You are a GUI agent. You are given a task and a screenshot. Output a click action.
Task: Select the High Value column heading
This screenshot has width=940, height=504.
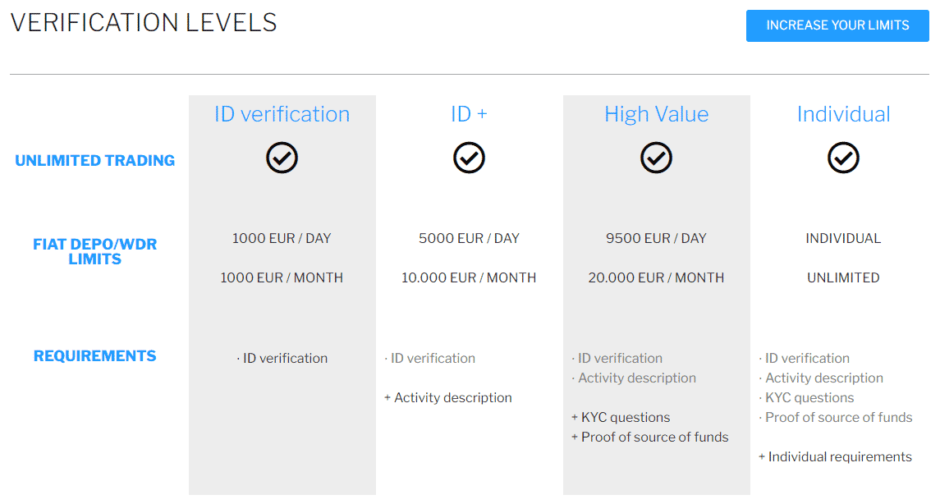tap(656, 114)
